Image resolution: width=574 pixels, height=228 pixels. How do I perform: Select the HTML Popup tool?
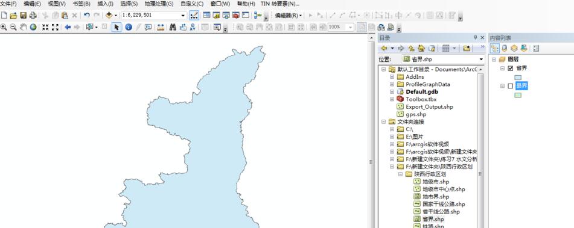(x=148, y=27)
